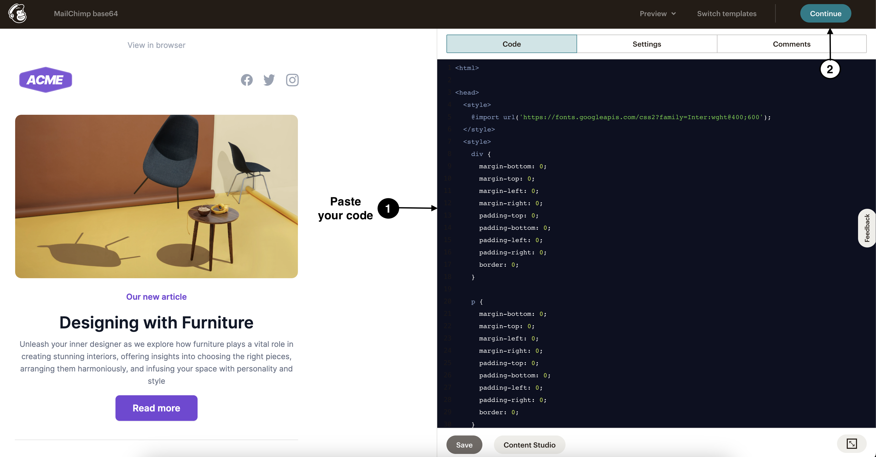Viewport: 876px width, 457px height.
Task: Click the Google Fonts URL string
Action: click(x=641, y=117)
